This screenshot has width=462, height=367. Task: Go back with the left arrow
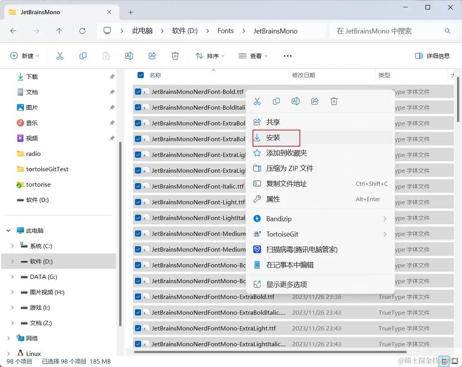[13, 31]
